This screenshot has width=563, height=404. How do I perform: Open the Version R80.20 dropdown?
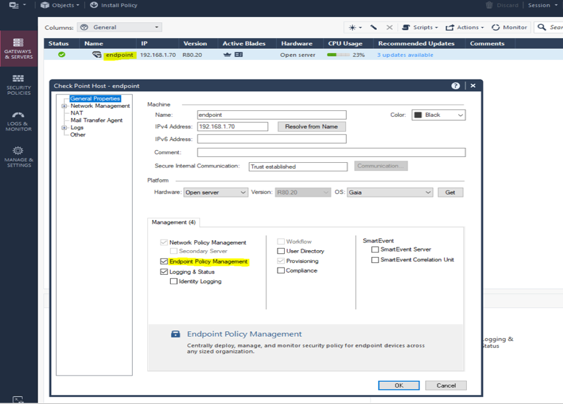click(x=302, y=192)
